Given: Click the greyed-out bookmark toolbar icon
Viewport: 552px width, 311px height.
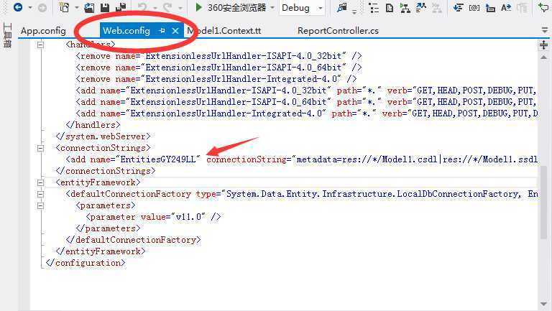Looking at the screenshot, I should [x=522, y=7].
